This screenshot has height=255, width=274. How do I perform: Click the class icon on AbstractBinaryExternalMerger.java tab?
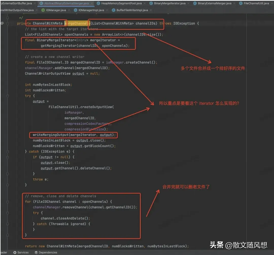point(41,3)
